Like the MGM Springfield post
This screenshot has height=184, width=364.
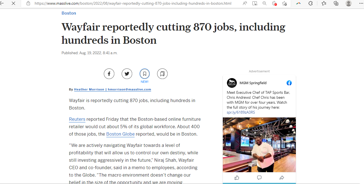(237, 178)
